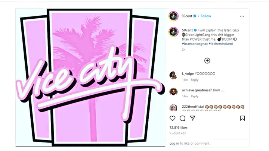This screenshot has width=269, height=151.
Task: Click Log in link
Action: (x=174, y=144)
